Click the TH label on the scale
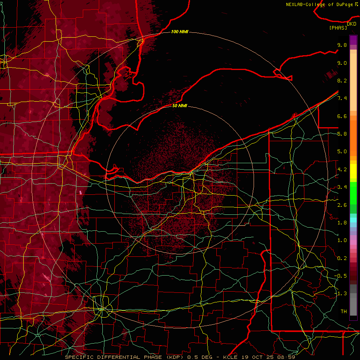 (x=344, y=311)
